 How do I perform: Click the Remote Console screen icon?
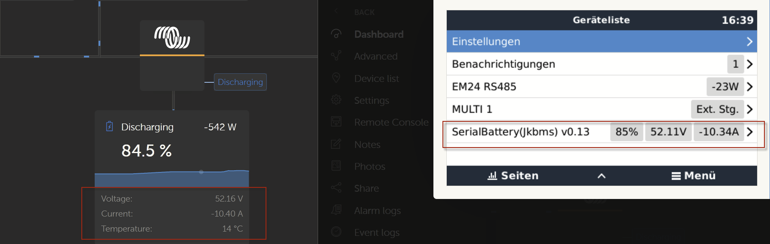(336, 122)
